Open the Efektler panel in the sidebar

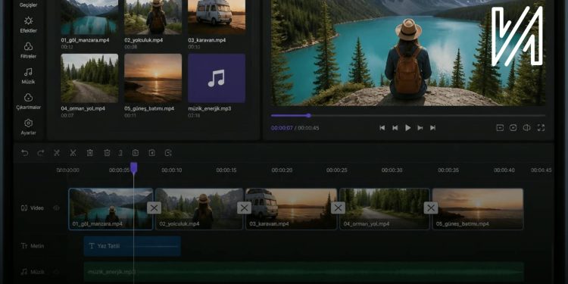click(28, 25)
